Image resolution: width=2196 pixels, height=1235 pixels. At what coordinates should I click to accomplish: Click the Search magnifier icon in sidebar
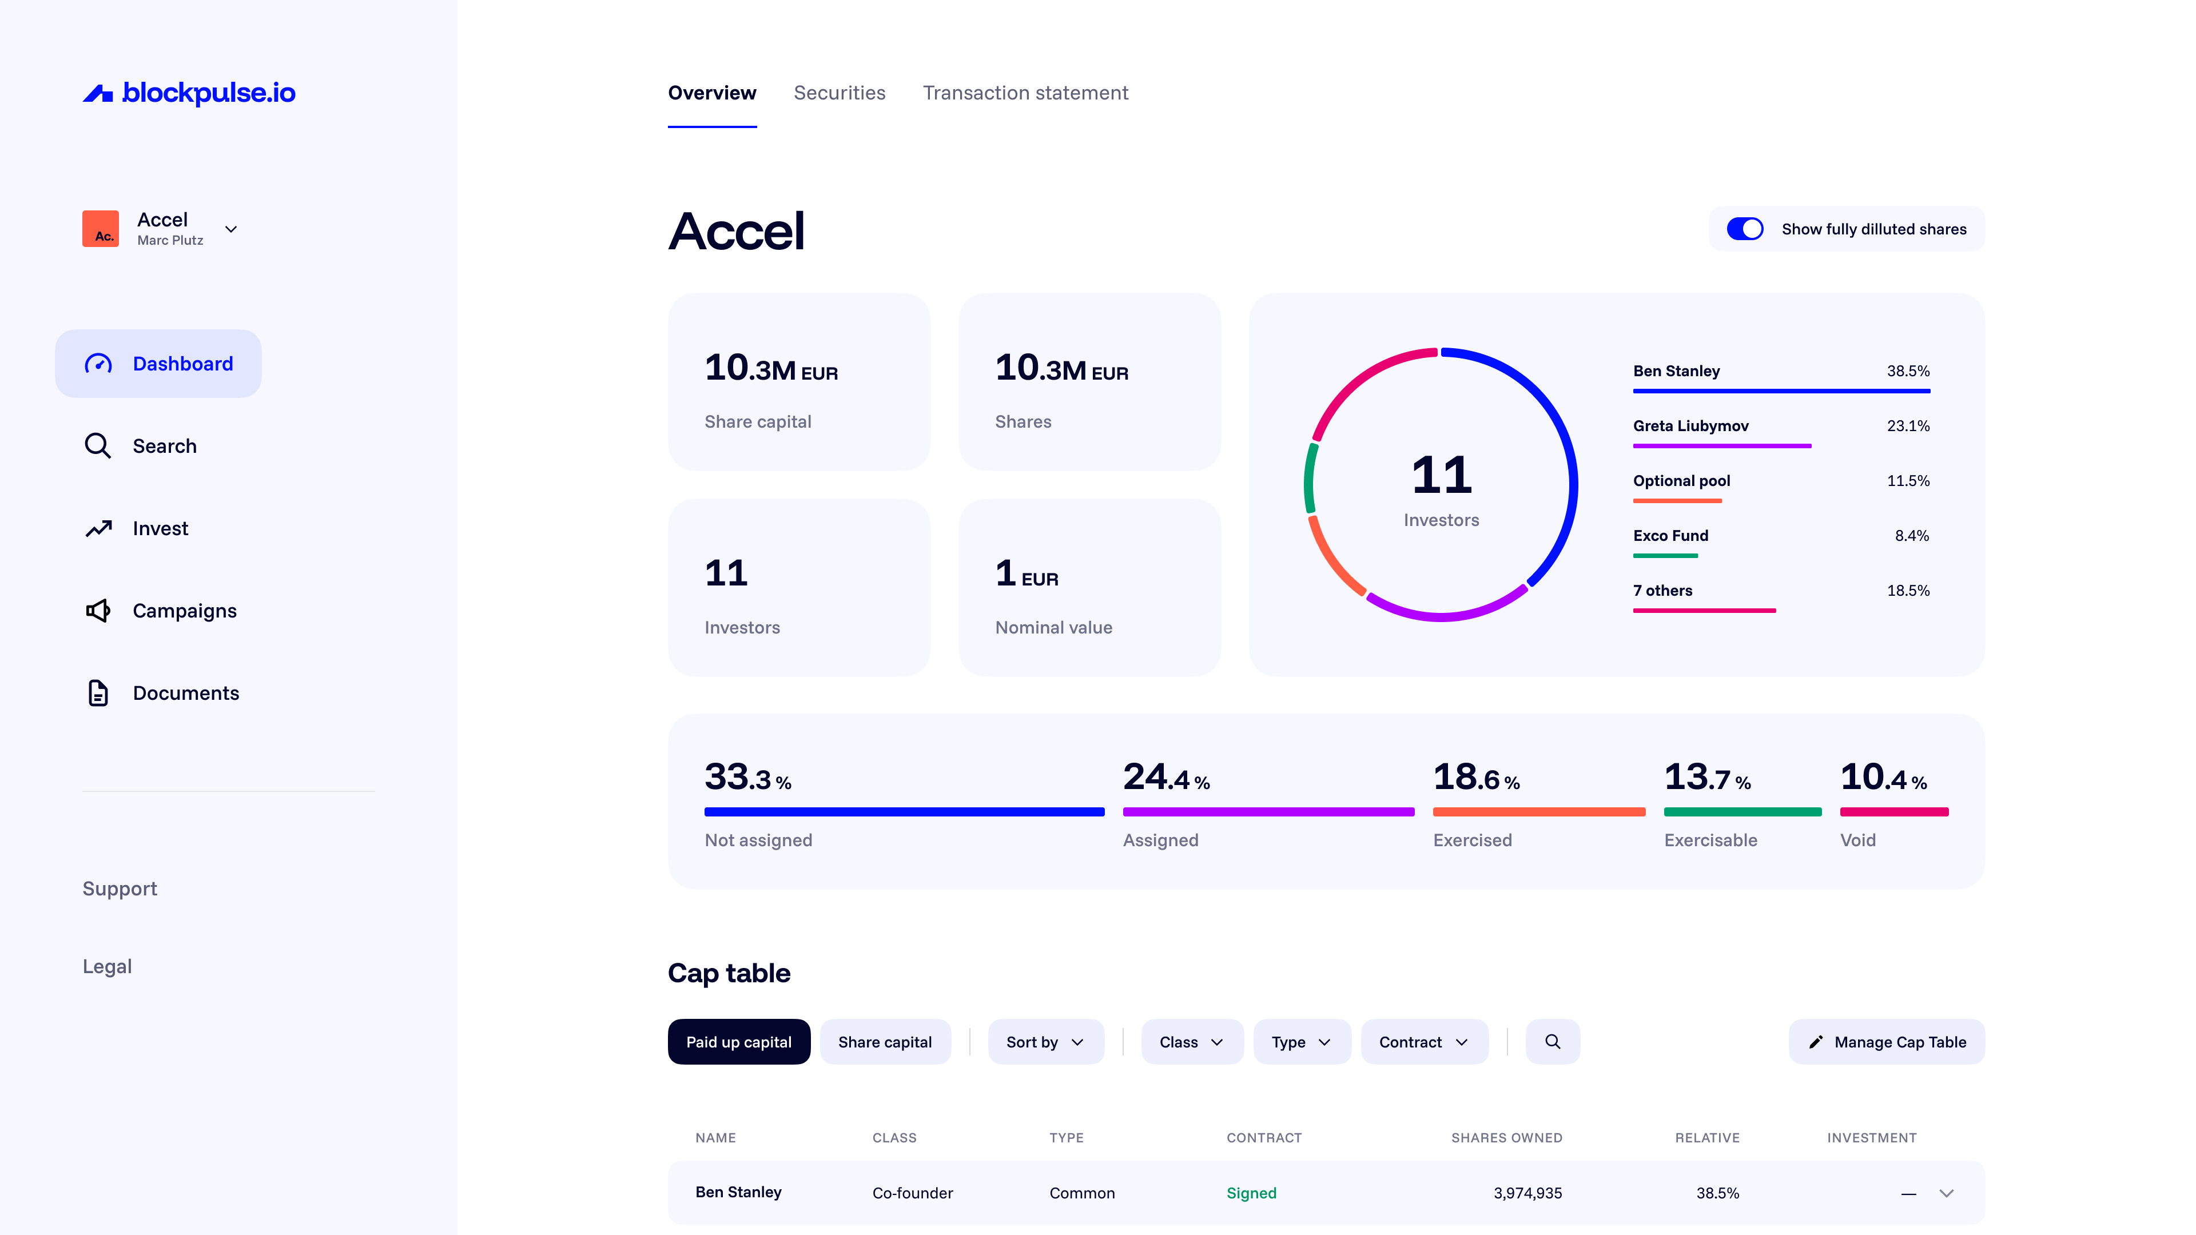tap(98, 446)
